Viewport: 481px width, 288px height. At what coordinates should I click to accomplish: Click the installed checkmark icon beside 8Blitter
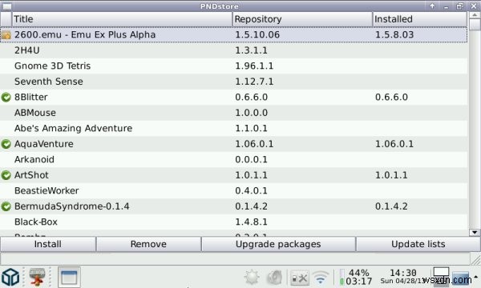6,98
